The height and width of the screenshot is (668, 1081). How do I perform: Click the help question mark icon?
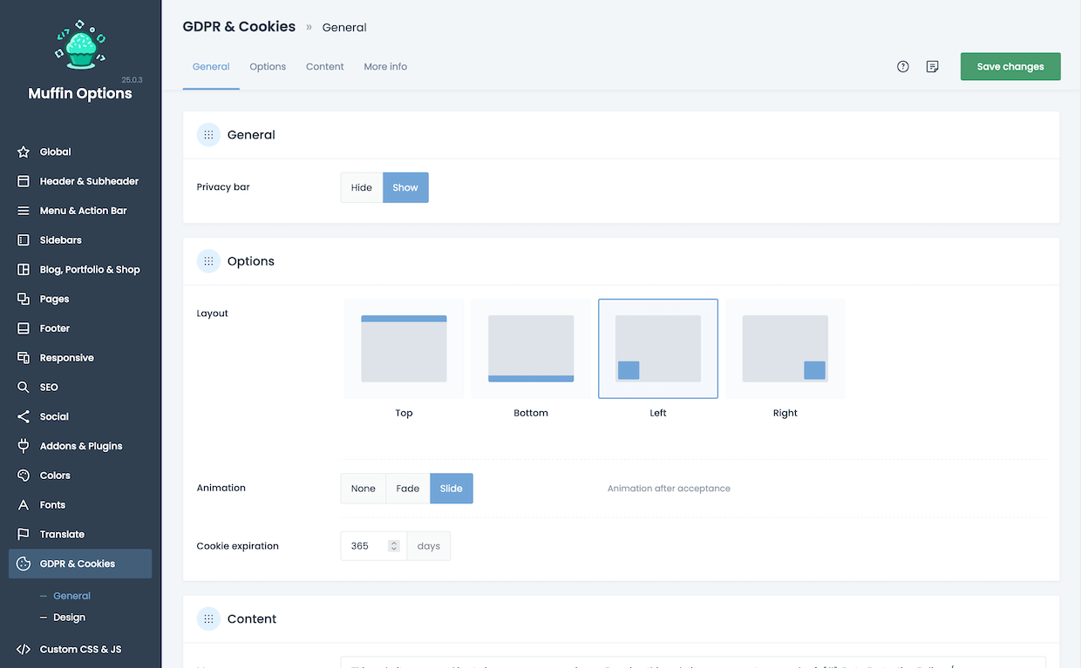pos(903,67)
